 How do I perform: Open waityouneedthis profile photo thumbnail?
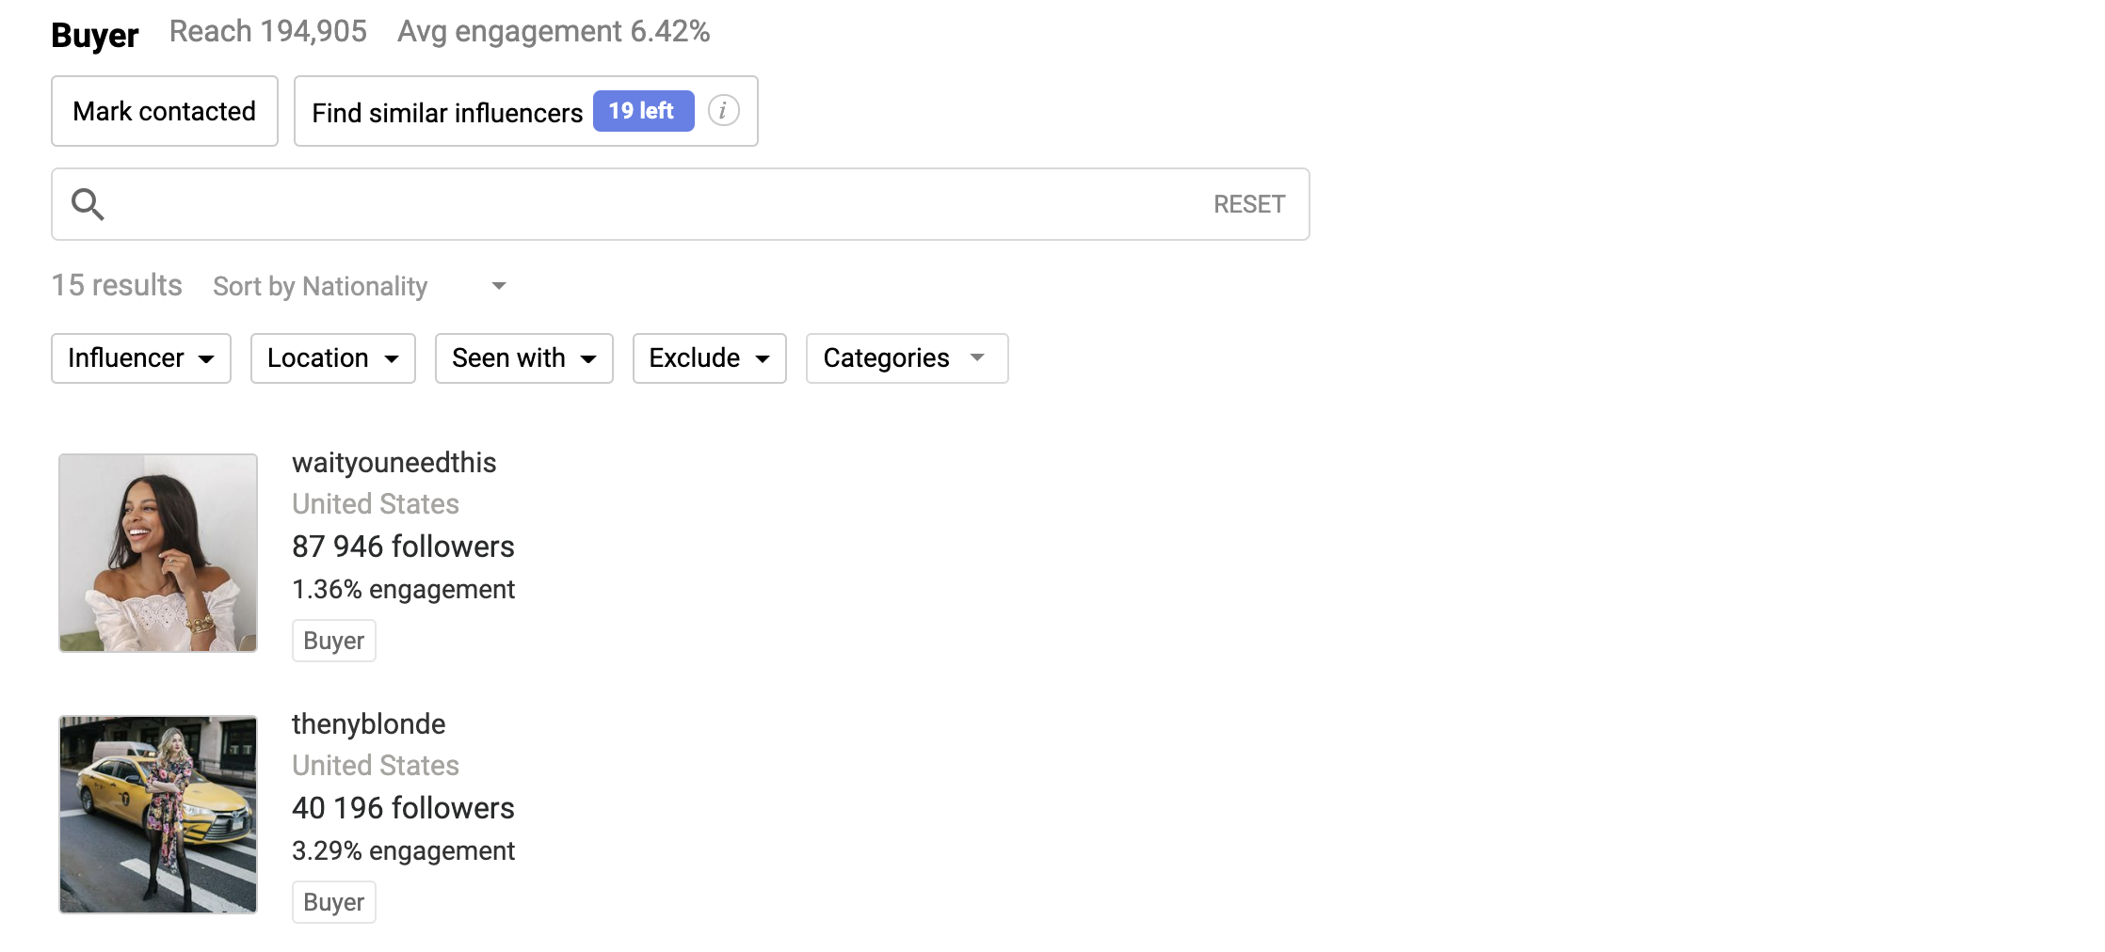point(158,553)
